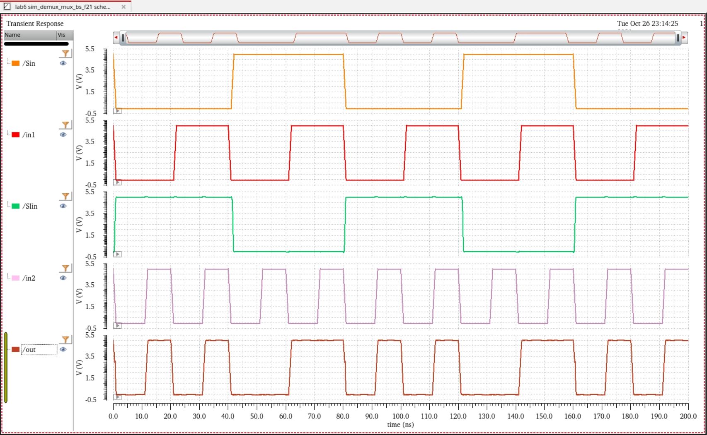Image resolution: width=707 pixels, height=435 pixels.
Task: Click the strip marker icon above /in2 eye
Action: point(65,268)
